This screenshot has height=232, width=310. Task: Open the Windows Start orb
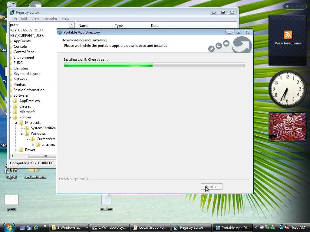[x=8, y=227]
